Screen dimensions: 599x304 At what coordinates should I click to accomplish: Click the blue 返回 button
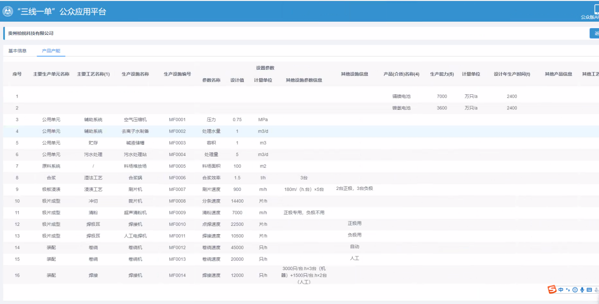(x=594, y=33)
